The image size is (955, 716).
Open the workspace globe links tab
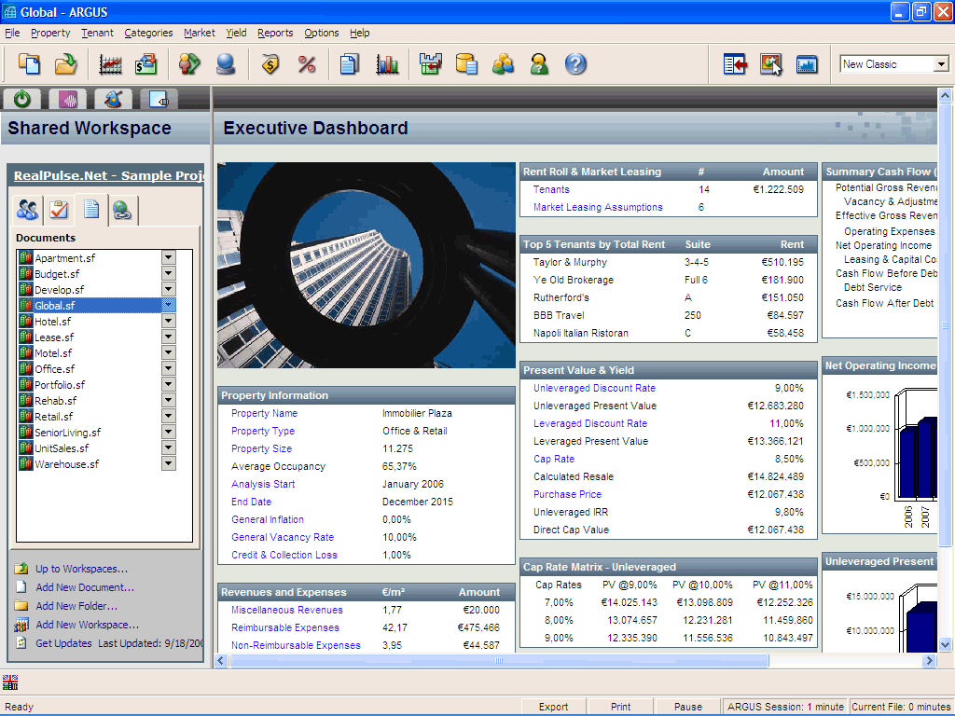(x=122, y=210)
